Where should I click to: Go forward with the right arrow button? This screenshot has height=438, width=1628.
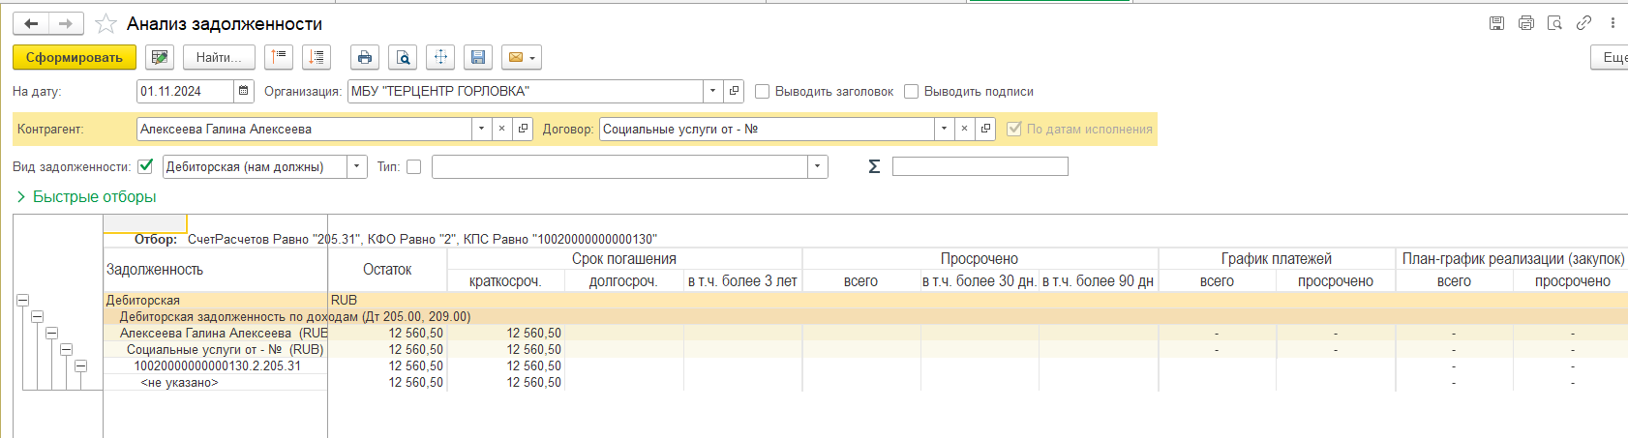click(x=66, y=23)
